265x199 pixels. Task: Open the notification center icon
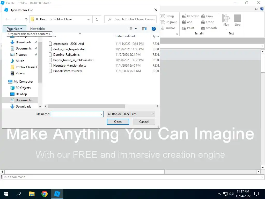256,194
